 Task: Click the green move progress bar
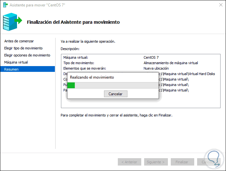tap(113, 85)
